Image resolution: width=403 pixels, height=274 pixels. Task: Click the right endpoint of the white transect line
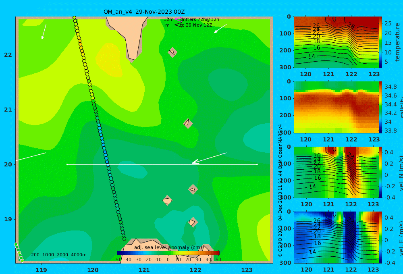pyautogui.click(x=257, y=164)
